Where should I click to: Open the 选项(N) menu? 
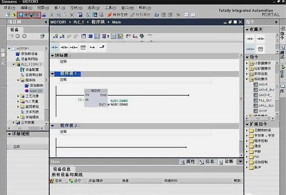[94, 8]
